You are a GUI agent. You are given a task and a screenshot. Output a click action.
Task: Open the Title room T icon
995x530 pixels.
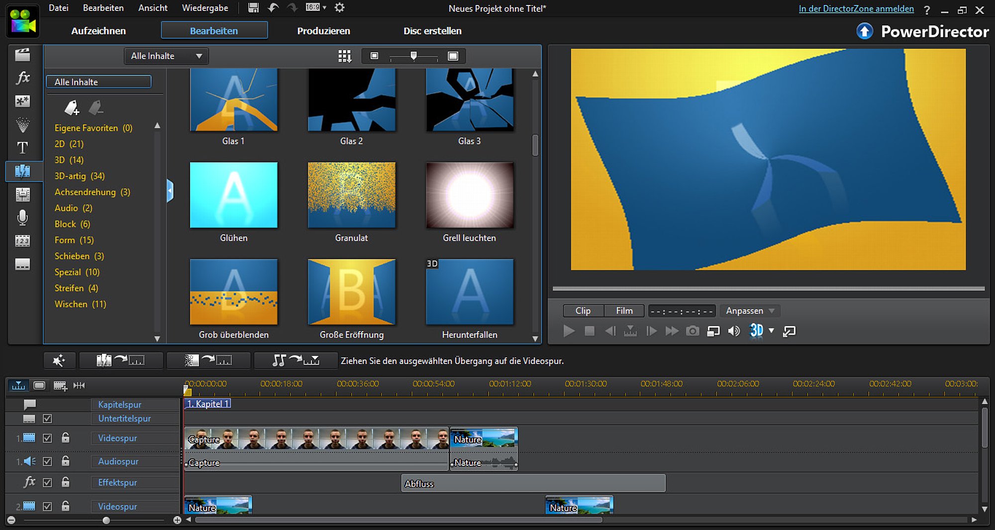click(x=22, y=148)
